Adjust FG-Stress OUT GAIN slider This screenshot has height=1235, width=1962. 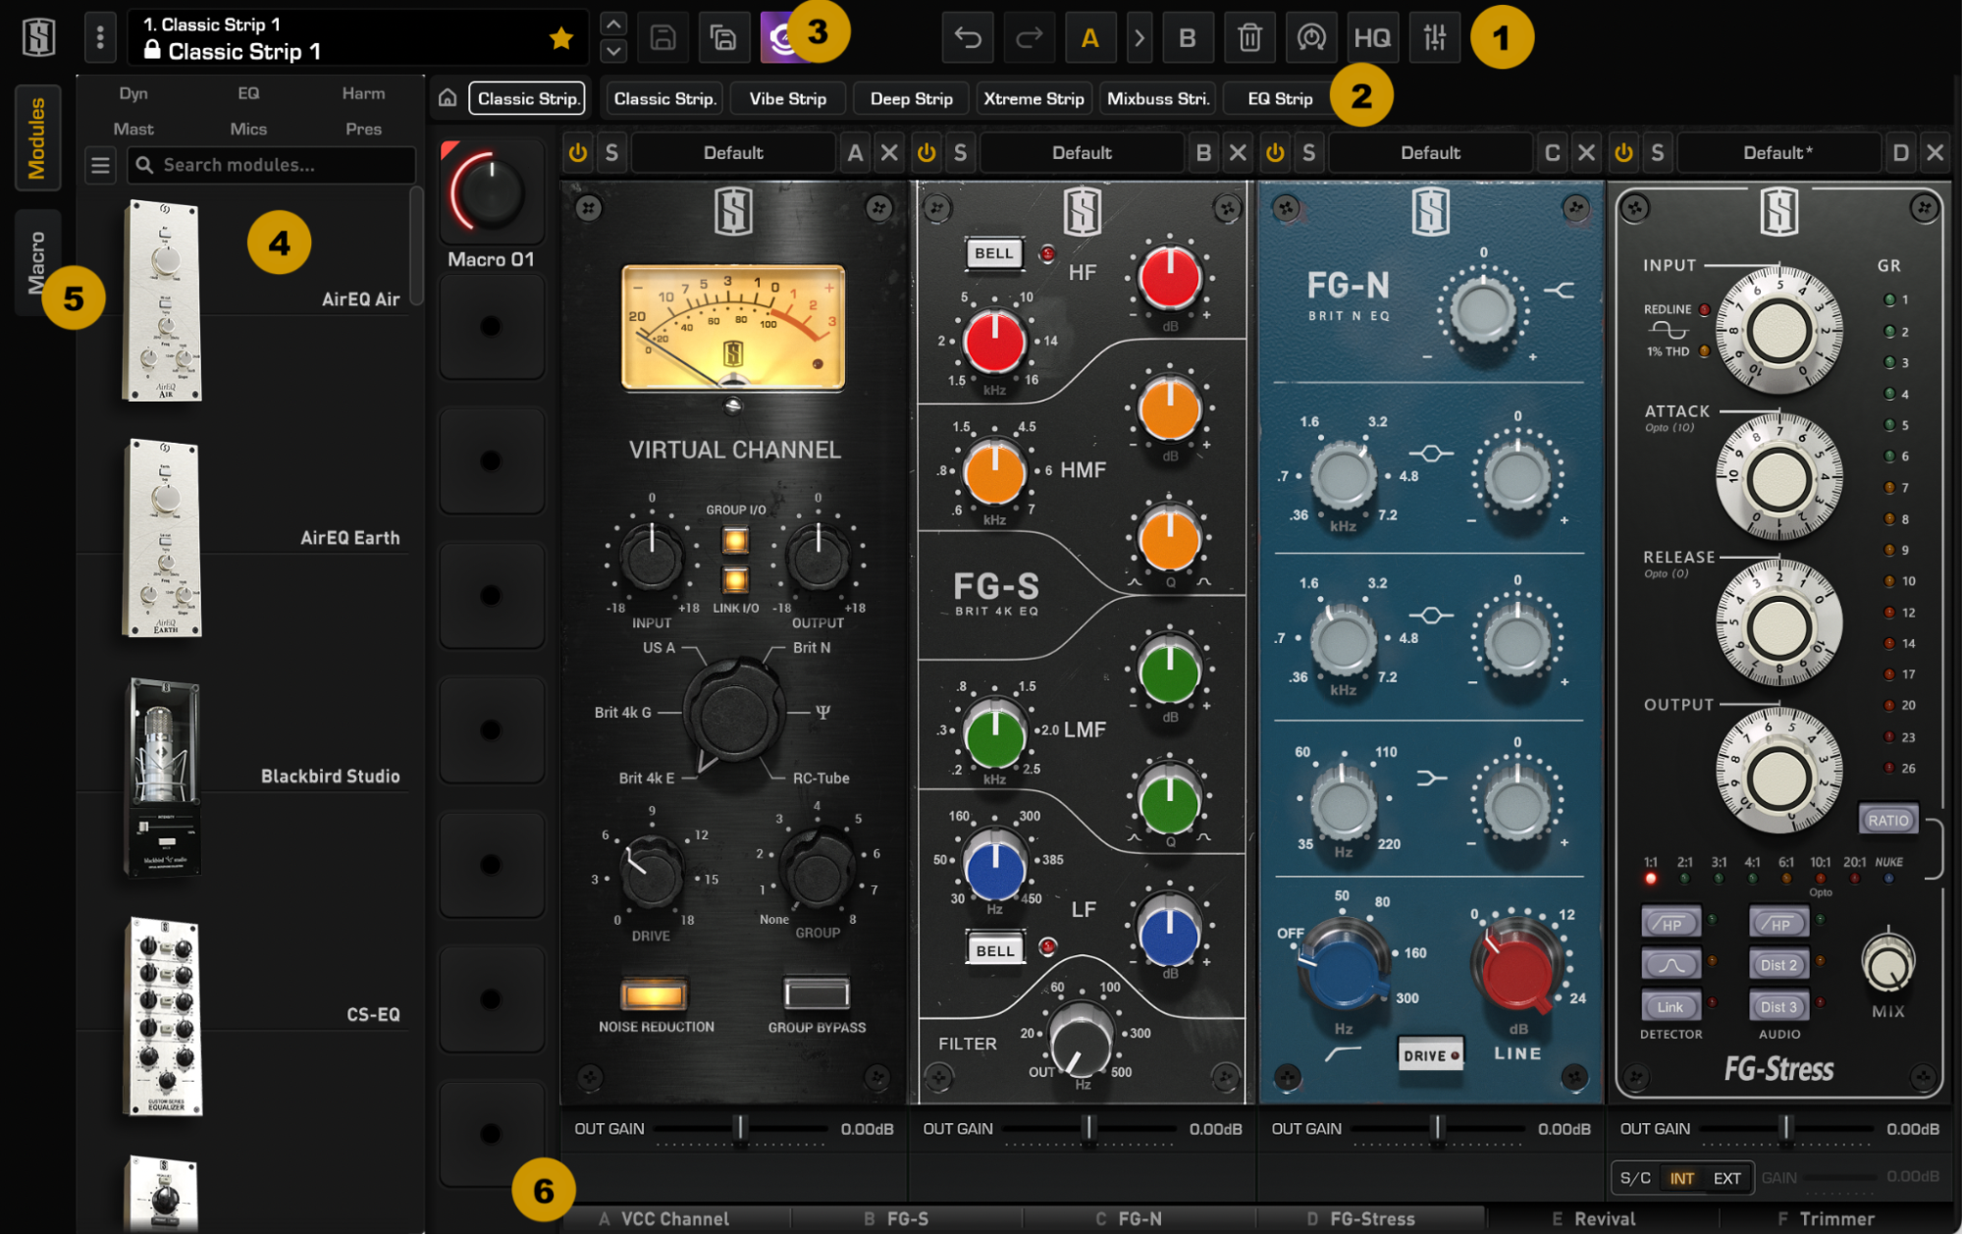pos(1786,1129)
